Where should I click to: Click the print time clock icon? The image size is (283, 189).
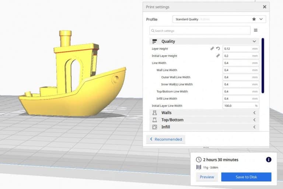pyautogui.click(x=199, y=160)
